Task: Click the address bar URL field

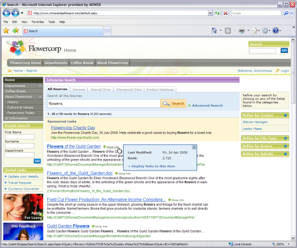Action: pyautogui.click(x=118, y=13)
